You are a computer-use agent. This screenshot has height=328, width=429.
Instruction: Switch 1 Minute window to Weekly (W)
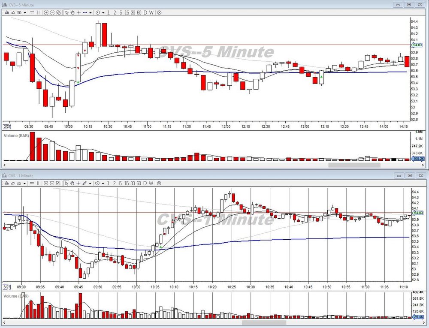pyautogui.click(x=151, y=184)
